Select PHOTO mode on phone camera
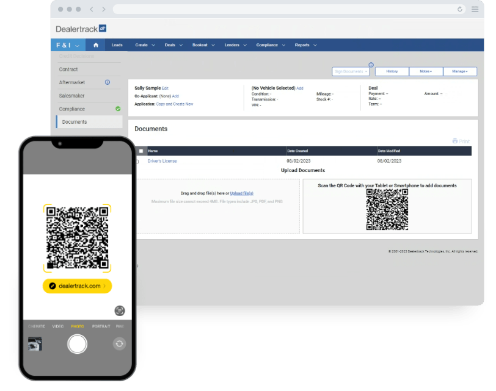Image resolution: width=496 pixels, height=391 pixels. [x=78, y=326]
